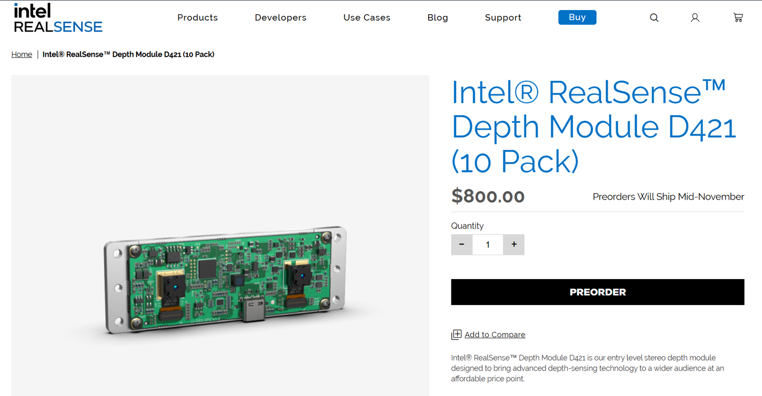The width and height of the screenshot is (762, 396).
Task: Open the Support menu
Action: tap(503, 17)
